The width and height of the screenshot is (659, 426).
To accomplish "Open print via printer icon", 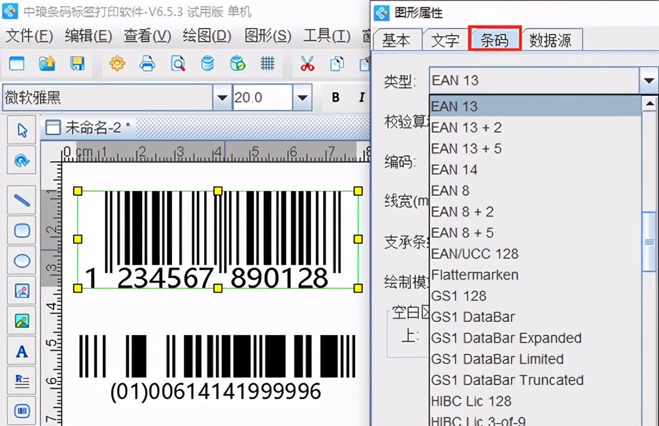I will (x=147, y=64).
